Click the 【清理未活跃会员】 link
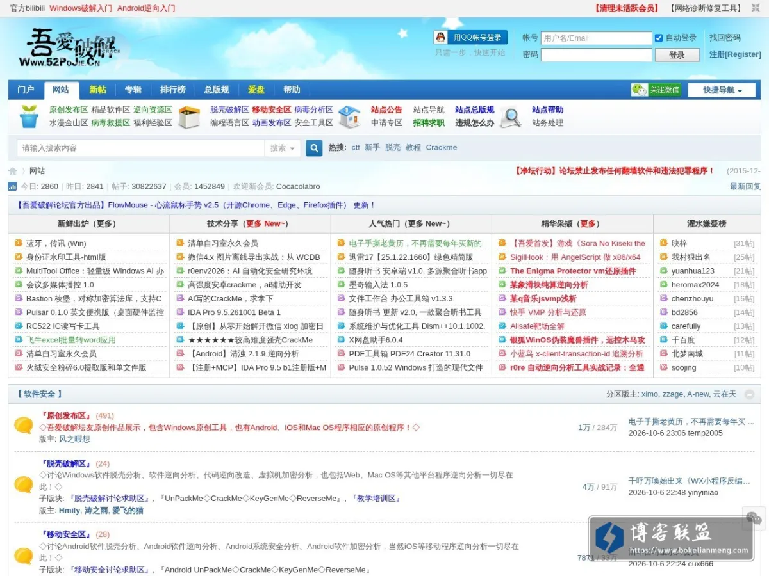This screenshot has height=576, width=769. [626, 8]
